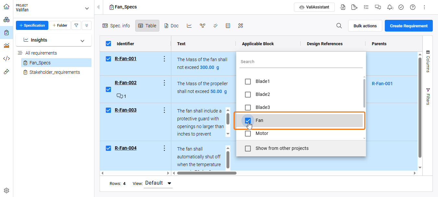Open the help question mark icon

[x=413, y=7]
